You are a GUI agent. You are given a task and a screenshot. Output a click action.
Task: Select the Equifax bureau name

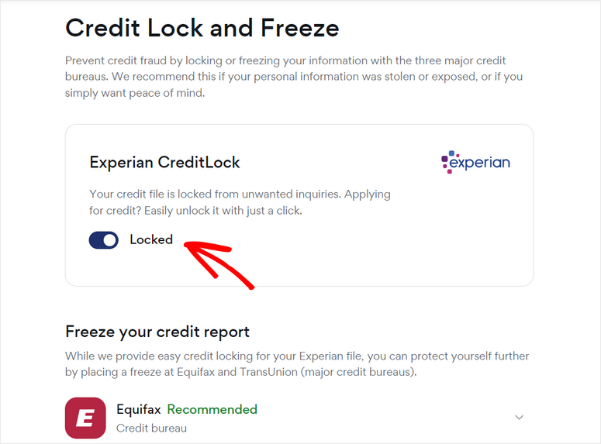(x=139, y=409)
